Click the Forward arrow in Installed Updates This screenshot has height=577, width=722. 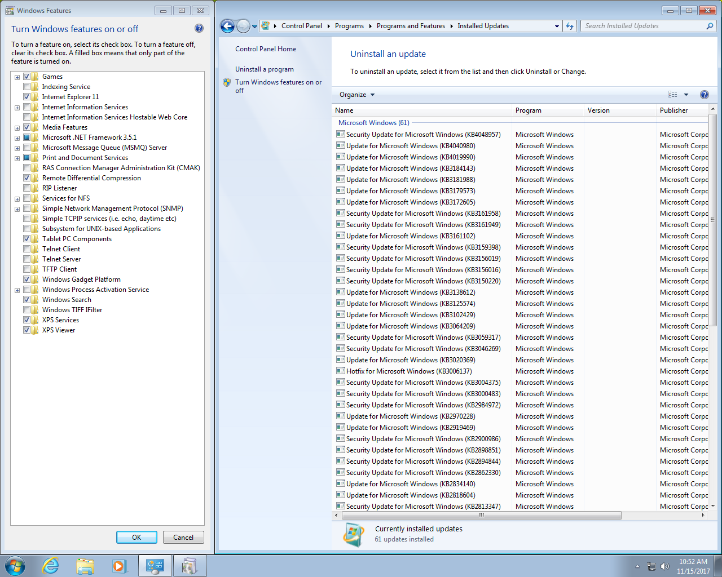click(243, 26)
